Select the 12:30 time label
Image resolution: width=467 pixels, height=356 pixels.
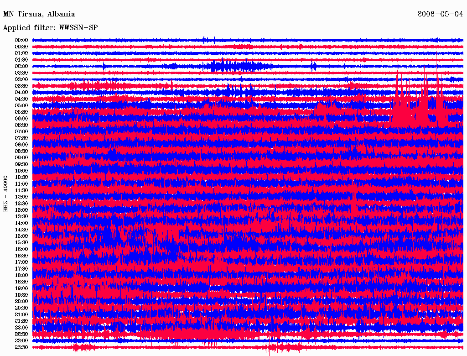tap(21, 204)
